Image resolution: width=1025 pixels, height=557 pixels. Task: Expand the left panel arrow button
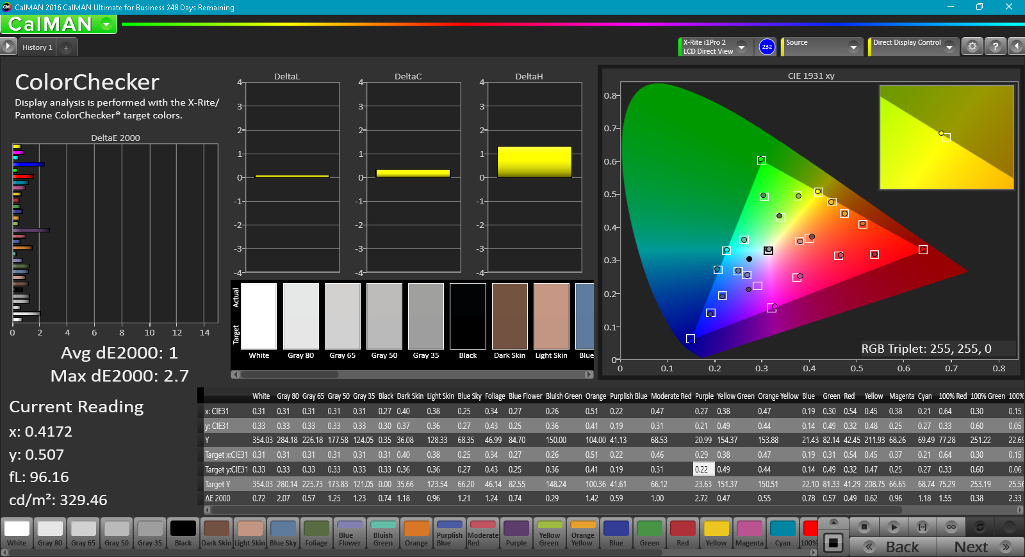[8, 46]
